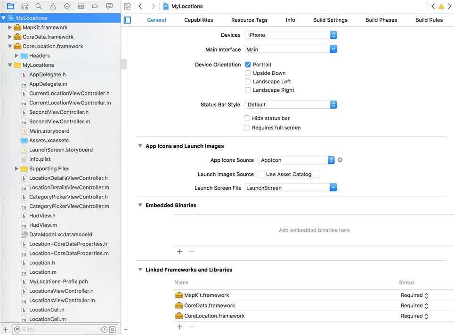Click the App Icons Source go-to arrow
Viewport: 454px width, 335px height.
340,160
